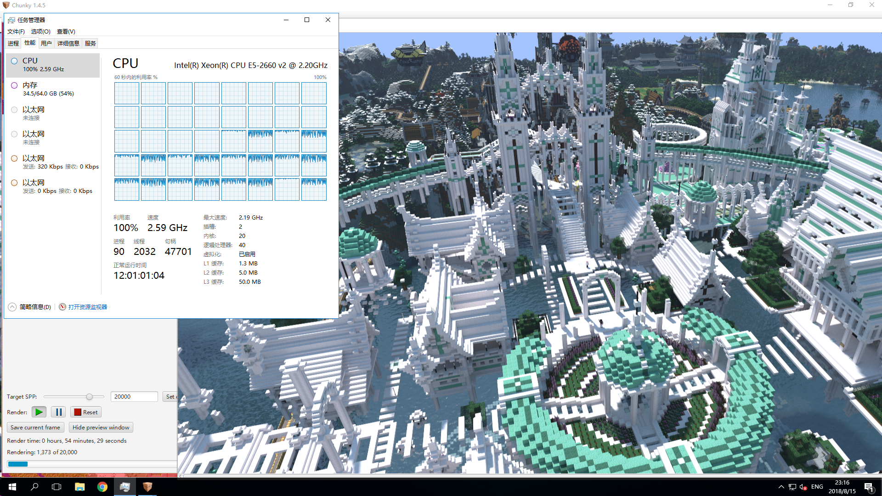Image resolution: width=882 pixels, height=496 pixels.
Task: Open the 文件(F) menu
Action: 16,31
